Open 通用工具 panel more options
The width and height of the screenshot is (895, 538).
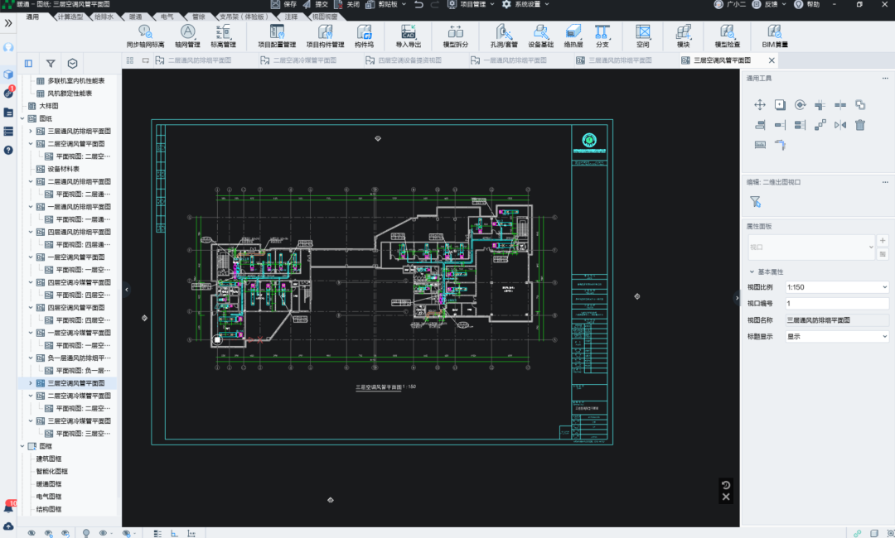point(885,79)
